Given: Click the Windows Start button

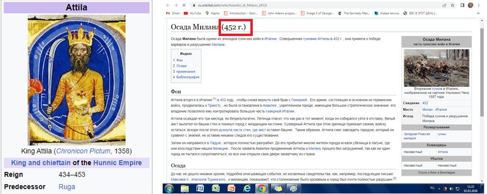Looking at the screenshot, I should click(170, 188).
